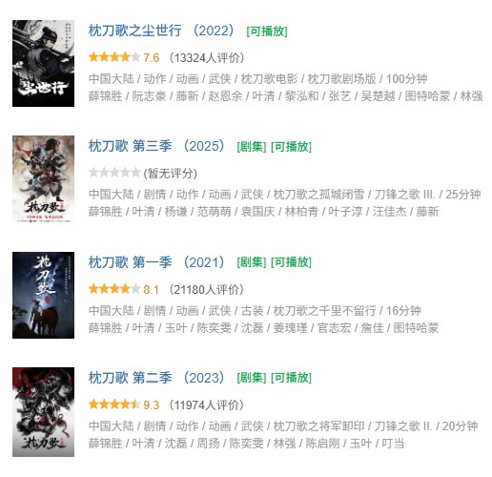Open the 枕刀歌 第二季 poster thumbnail
Screen dimensions: 492x477
coord(43,412)
